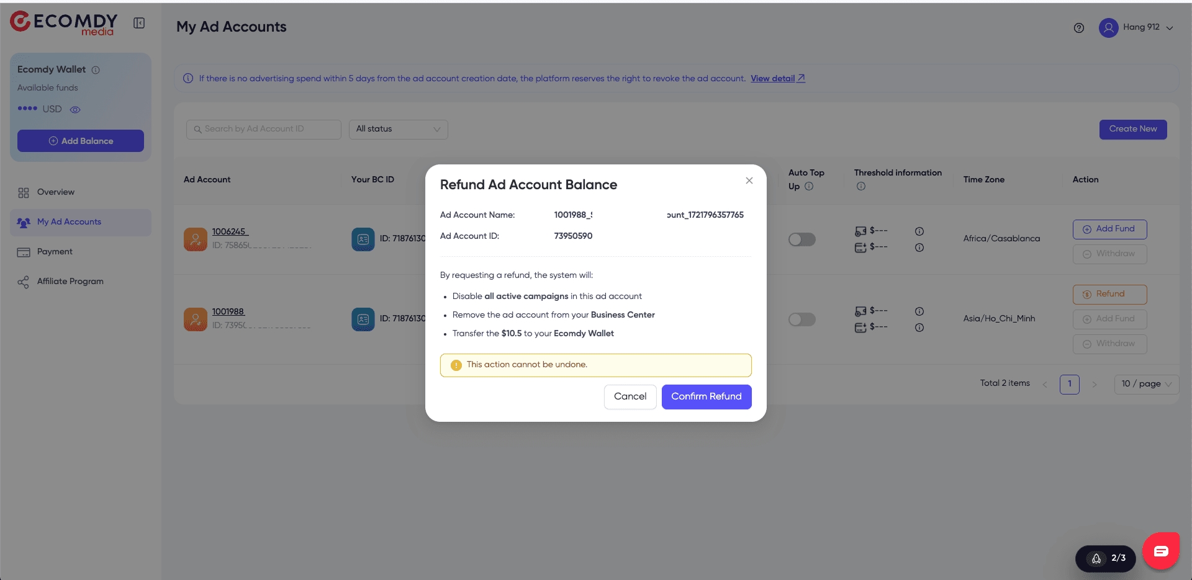
Task: Click the Ecomdy Media logo
Action: click(x=63, y=23)
